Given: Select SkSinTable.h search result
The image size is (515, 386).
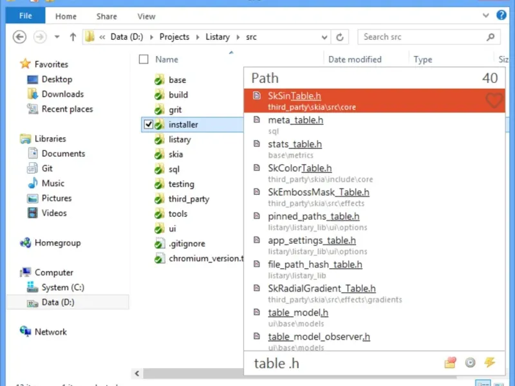Looking at the screenshot, I should (375, 100).
